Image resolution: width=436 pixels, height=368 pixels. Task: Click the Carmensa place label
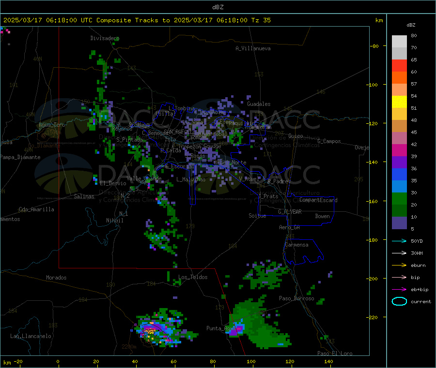[296, 245]
